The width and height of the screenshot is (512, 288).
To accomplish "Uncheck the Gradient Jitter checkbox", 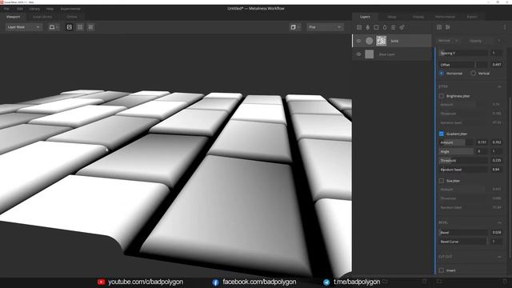I will (x=442, y=134).
